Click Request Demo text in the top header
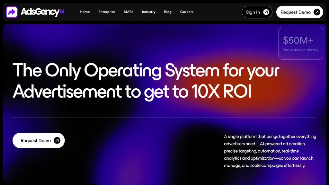 295,12
